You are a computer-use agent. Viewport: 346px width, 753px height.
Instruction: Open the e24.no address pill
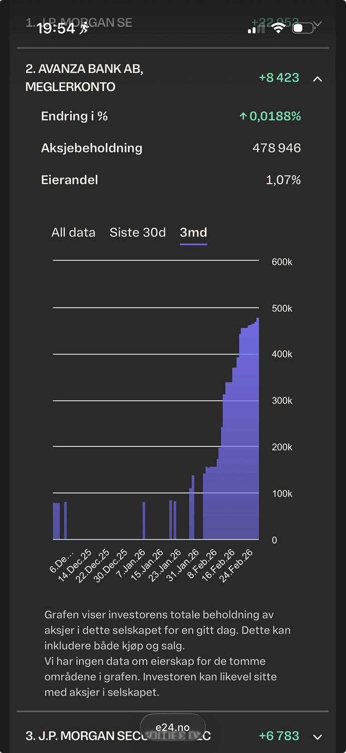click(x=173, y=727)
